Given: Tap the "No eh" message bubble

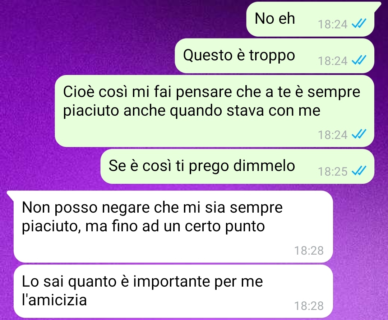Looking at the screenshot, I should pyautogui.click(x=310, y=19).
